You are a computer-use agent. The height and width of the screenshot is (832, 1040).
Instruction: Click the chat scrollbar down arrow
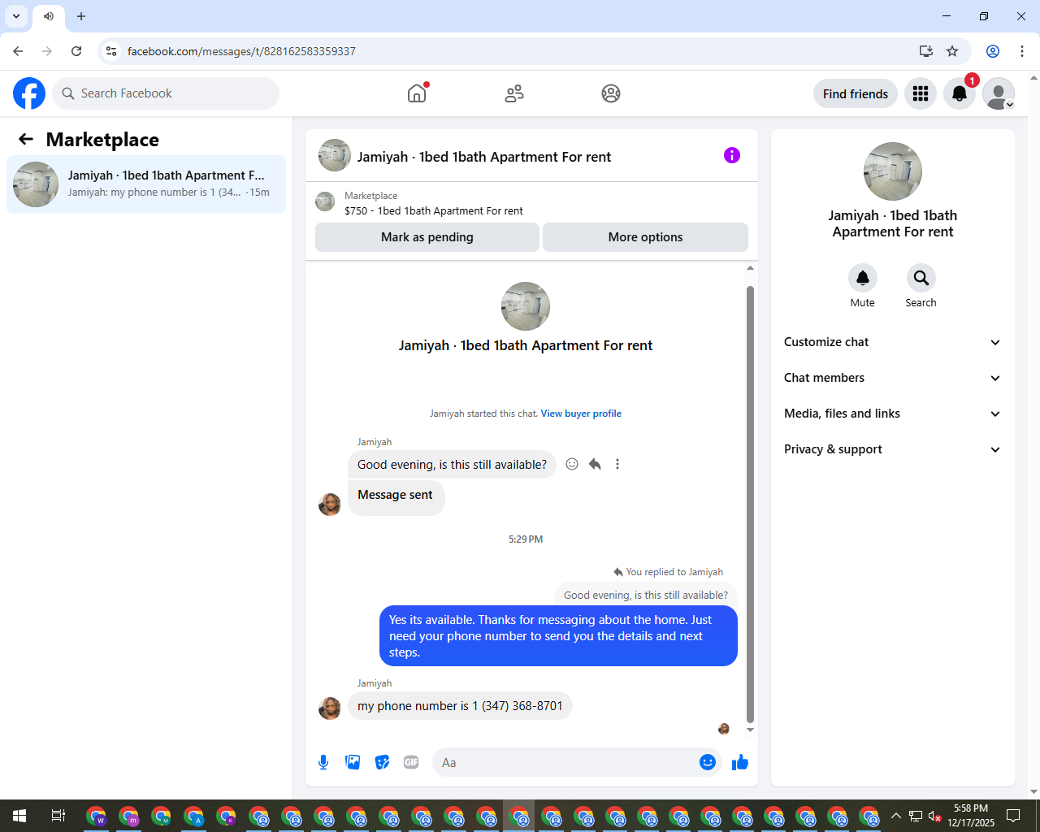coord(750,730)
